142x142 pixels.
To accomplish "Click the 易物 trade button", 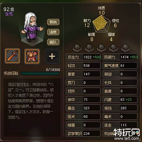I will pyautogui.click(x=53, y=22).
